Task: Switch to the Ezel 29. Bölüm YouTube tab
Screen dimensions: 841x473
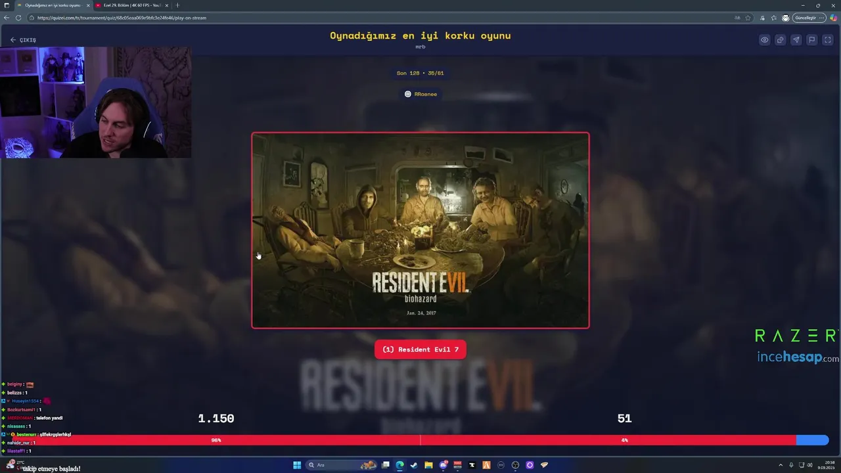Action: click(131, 5)
